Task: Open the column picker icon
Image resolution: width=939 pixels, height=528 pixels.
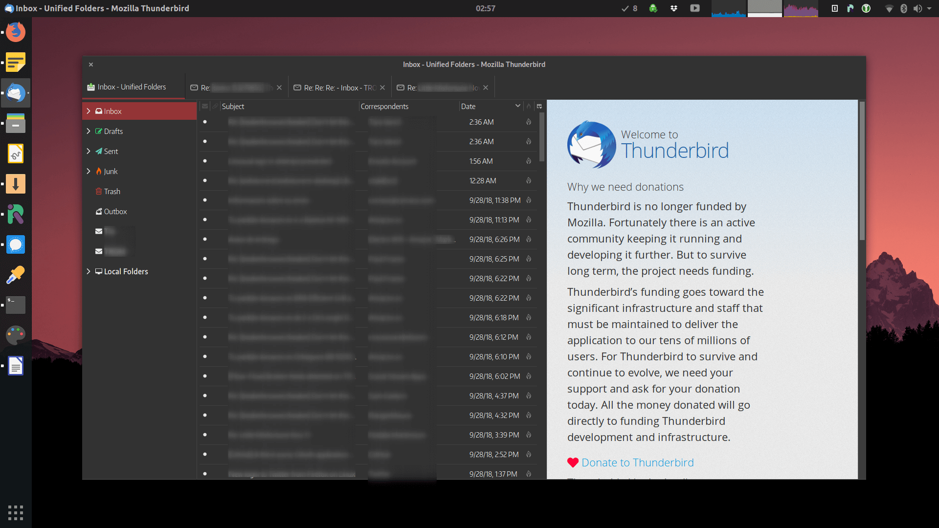Action: point(539,106)
